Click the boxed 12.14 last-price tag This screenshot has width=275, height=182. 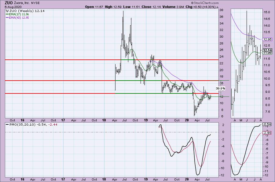[x=268, y=50]
